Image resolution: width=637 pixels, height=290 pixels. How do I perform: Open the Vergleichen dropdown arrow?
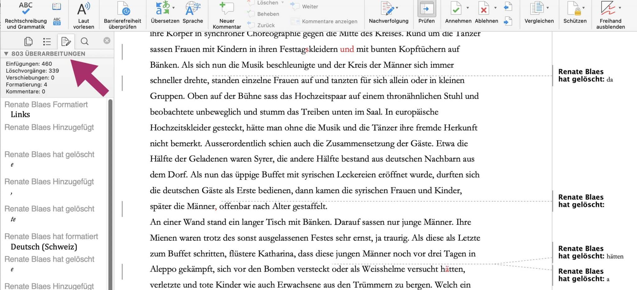[548, 8]
